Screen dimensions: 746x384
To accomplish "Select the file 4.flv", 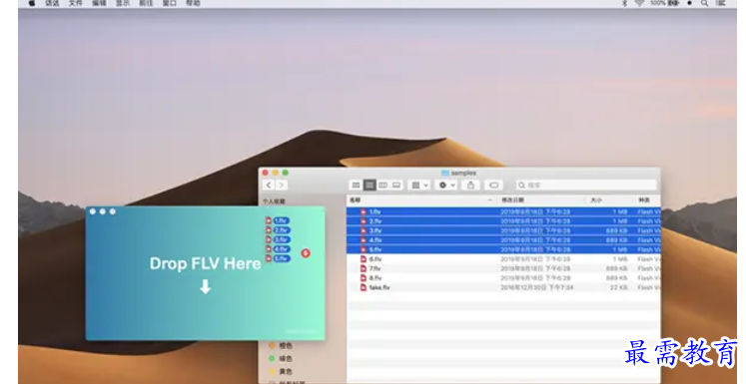I will pyautogui.click(x=503, y=240).
